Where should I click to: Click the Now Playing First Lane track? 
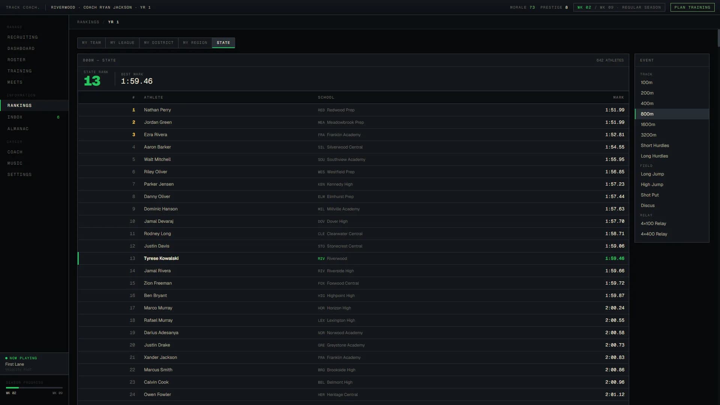pyautogui.click(x=34, y=364)
